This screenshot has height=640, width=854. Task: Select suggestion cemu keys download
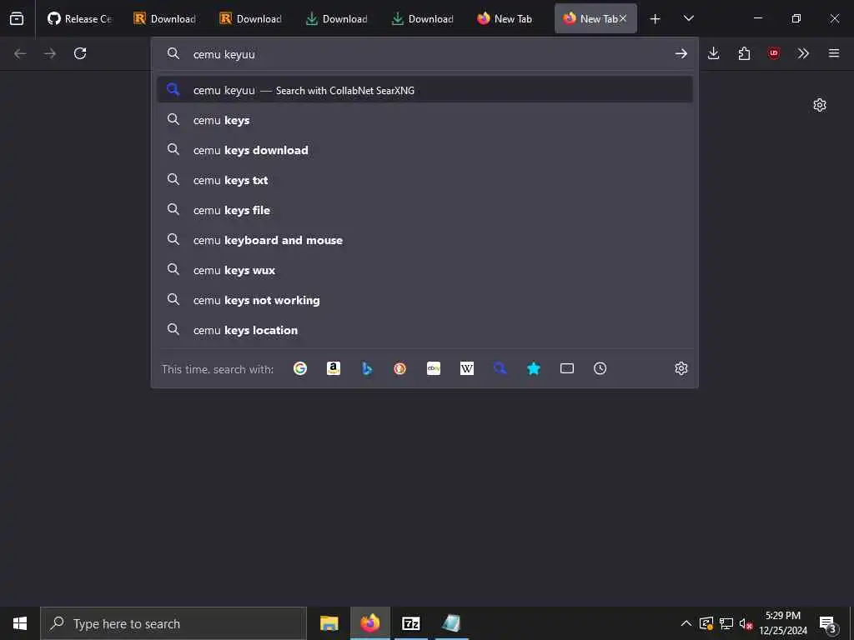(x=424, y=150)
